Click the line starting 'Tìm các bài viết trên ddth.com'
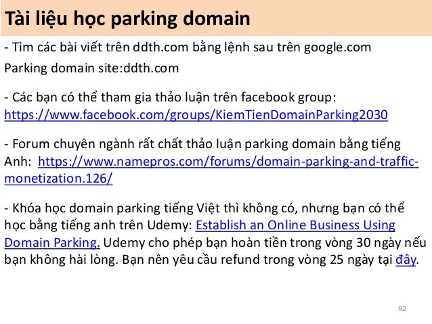432x324 pixels. pos(188,47)
